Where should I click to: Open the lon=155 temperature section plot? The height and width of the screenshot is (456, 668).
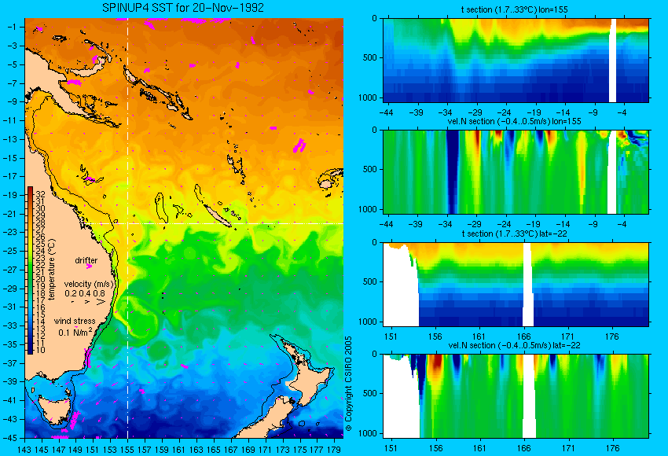516,60
